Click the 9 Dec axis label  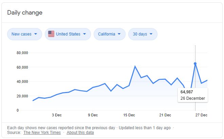coord(93,115)
